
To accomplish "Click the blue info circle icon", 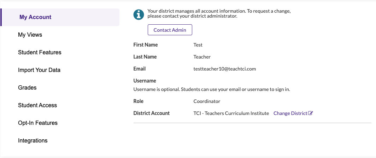I will [x=139, y=14].
